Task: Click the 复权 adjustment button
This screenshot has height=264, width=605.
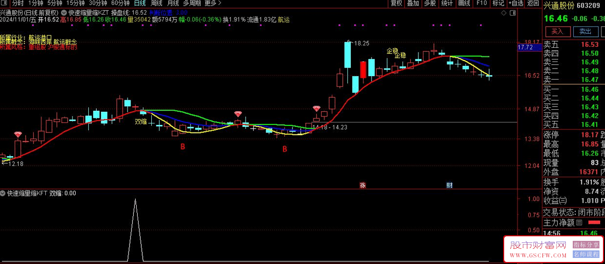Action: (396, 3)
